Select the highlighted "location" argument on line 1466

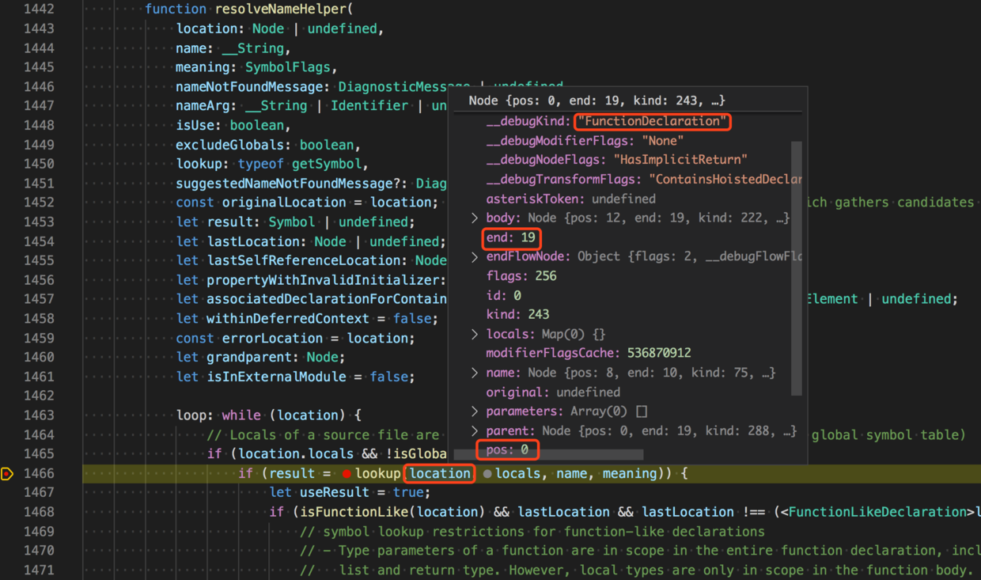pyautogui.click(x=439, y=472)
